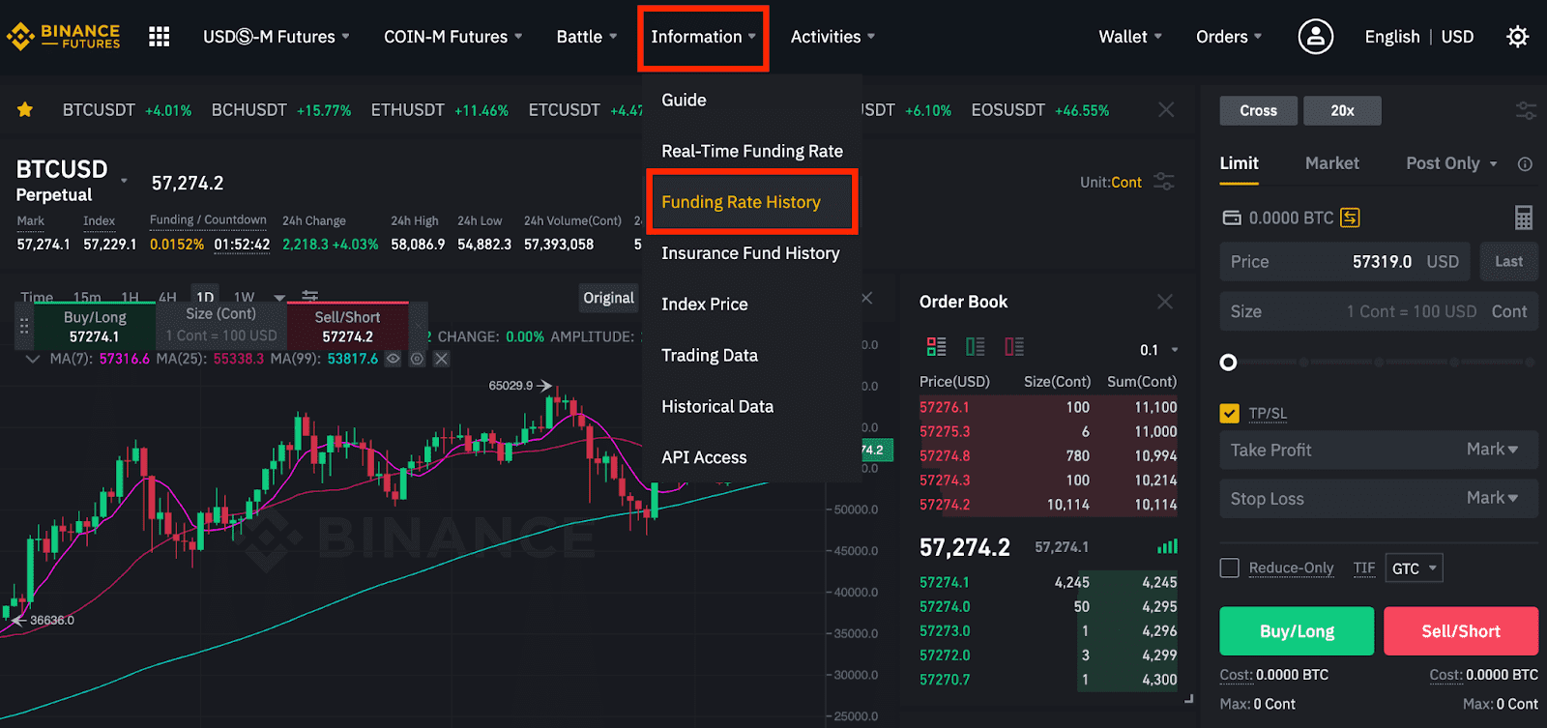Expand the Wallet dropdown
The height and width of the screenshot is (728, 1547).
point(1130,37)
